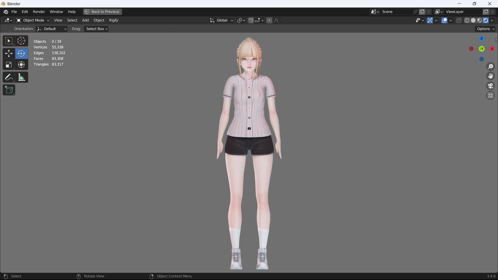This screenshot has height=280, width=498.
Task: Open the Drag Select Box dropdown
Action: coord(96,29)
